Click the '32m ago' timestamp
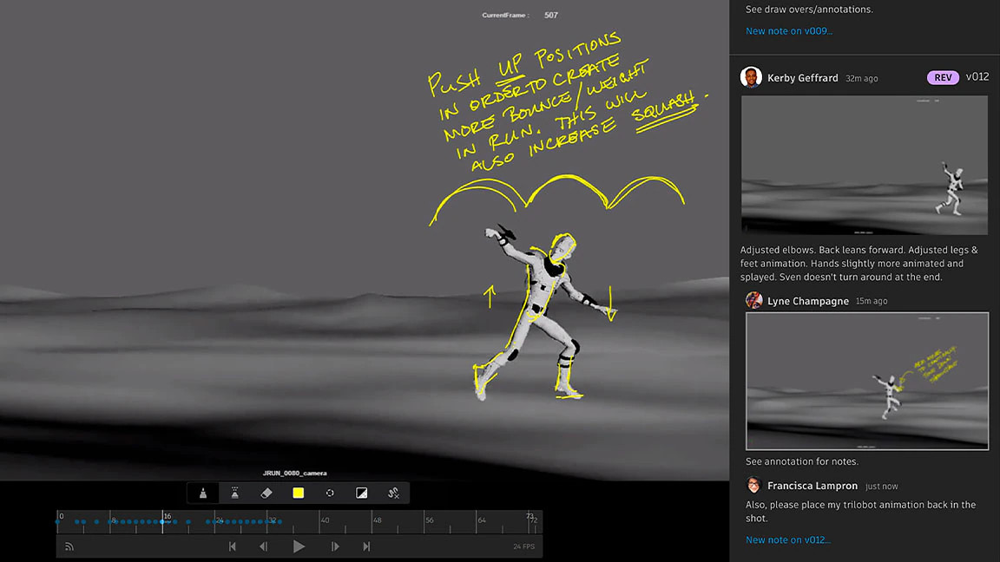Screen dimensions: 1000x562 click(x=862, y=78)
